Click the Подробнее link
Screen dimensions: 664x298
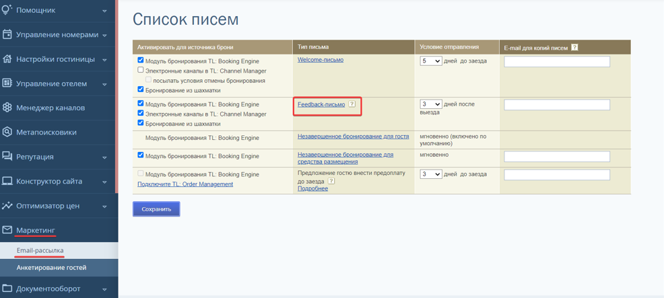point(313,188)
